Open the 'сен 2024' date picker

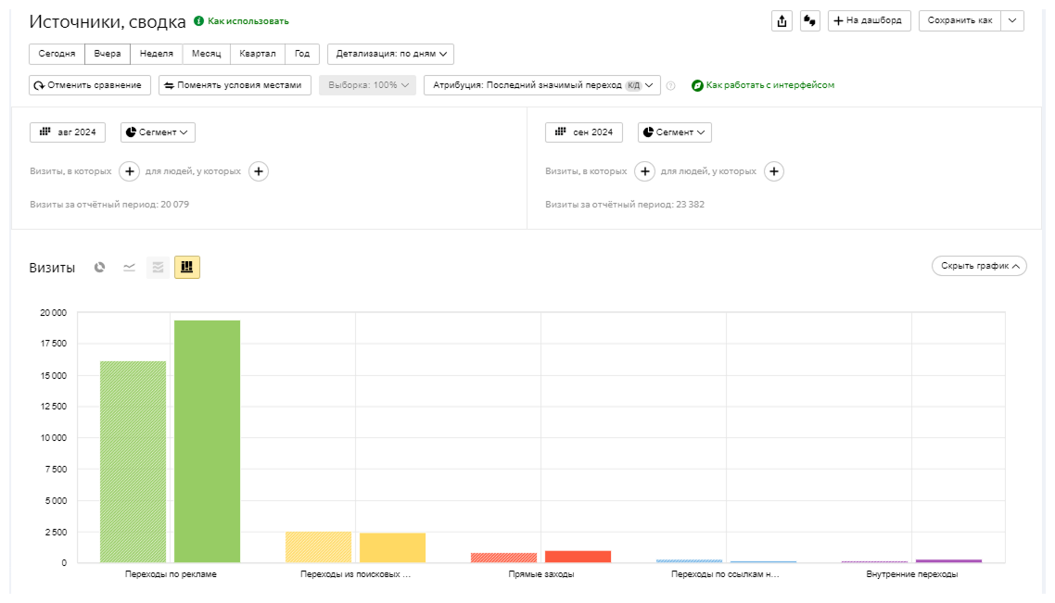(x=583, y=132)
